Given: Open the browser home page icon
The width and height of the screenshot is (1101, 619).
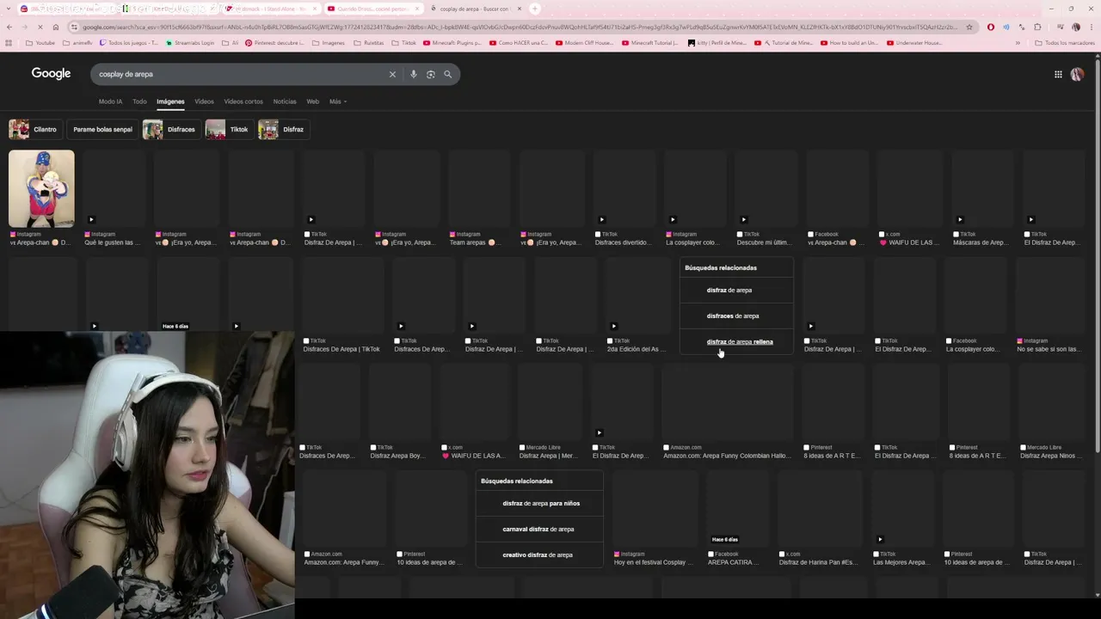Looking at the screenshot, I should (x=56, y=27).
